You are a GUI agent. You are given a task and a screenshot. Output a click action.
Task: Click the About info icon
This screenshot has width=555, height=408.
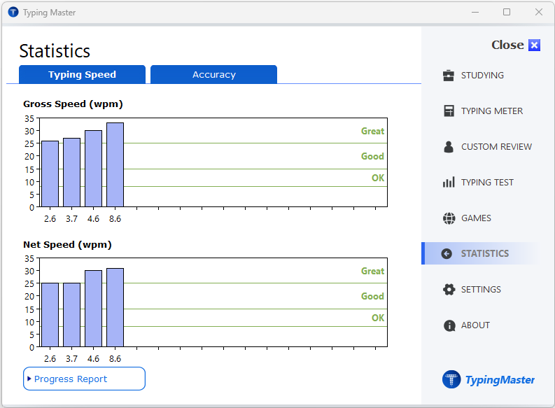point(449,325)
